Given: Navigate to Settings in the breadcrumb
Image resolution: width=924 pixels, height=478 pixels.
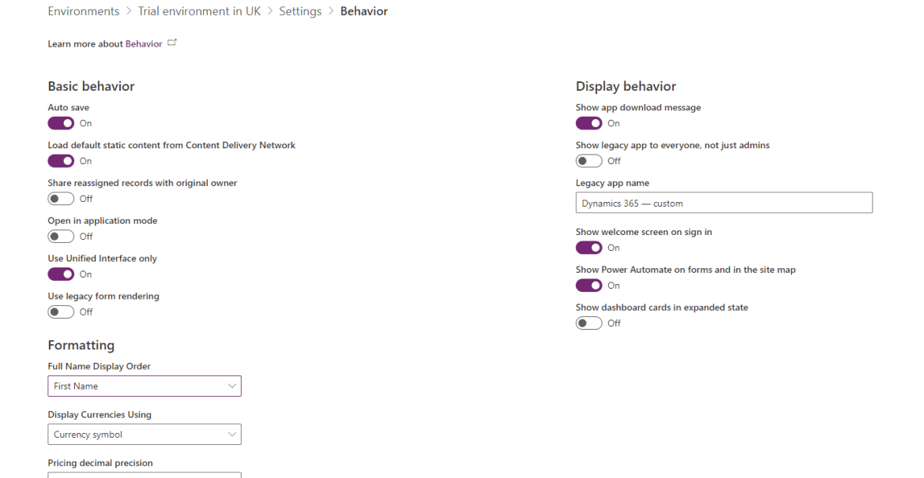Looking at the screenshot, I should pyautogui.click(x=301, y=11).
